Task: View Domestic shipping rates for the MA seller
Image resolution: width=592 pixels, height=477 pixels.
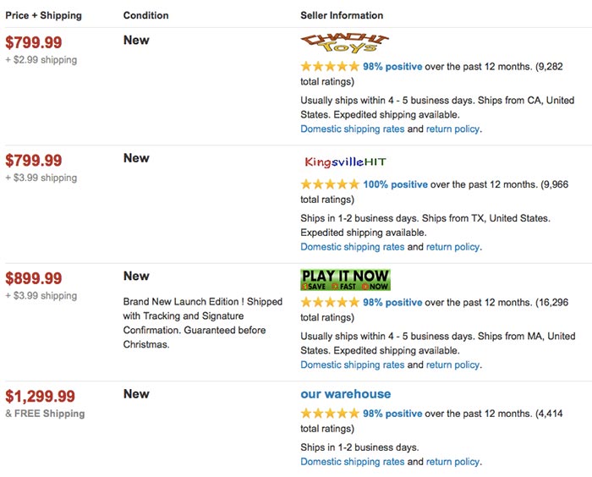Action: coord(353,365)
